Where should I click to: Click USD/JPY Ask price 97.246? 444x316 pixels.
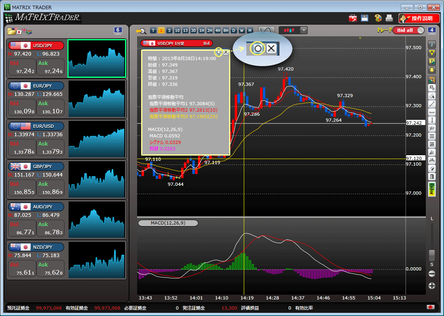pos(50,67)
